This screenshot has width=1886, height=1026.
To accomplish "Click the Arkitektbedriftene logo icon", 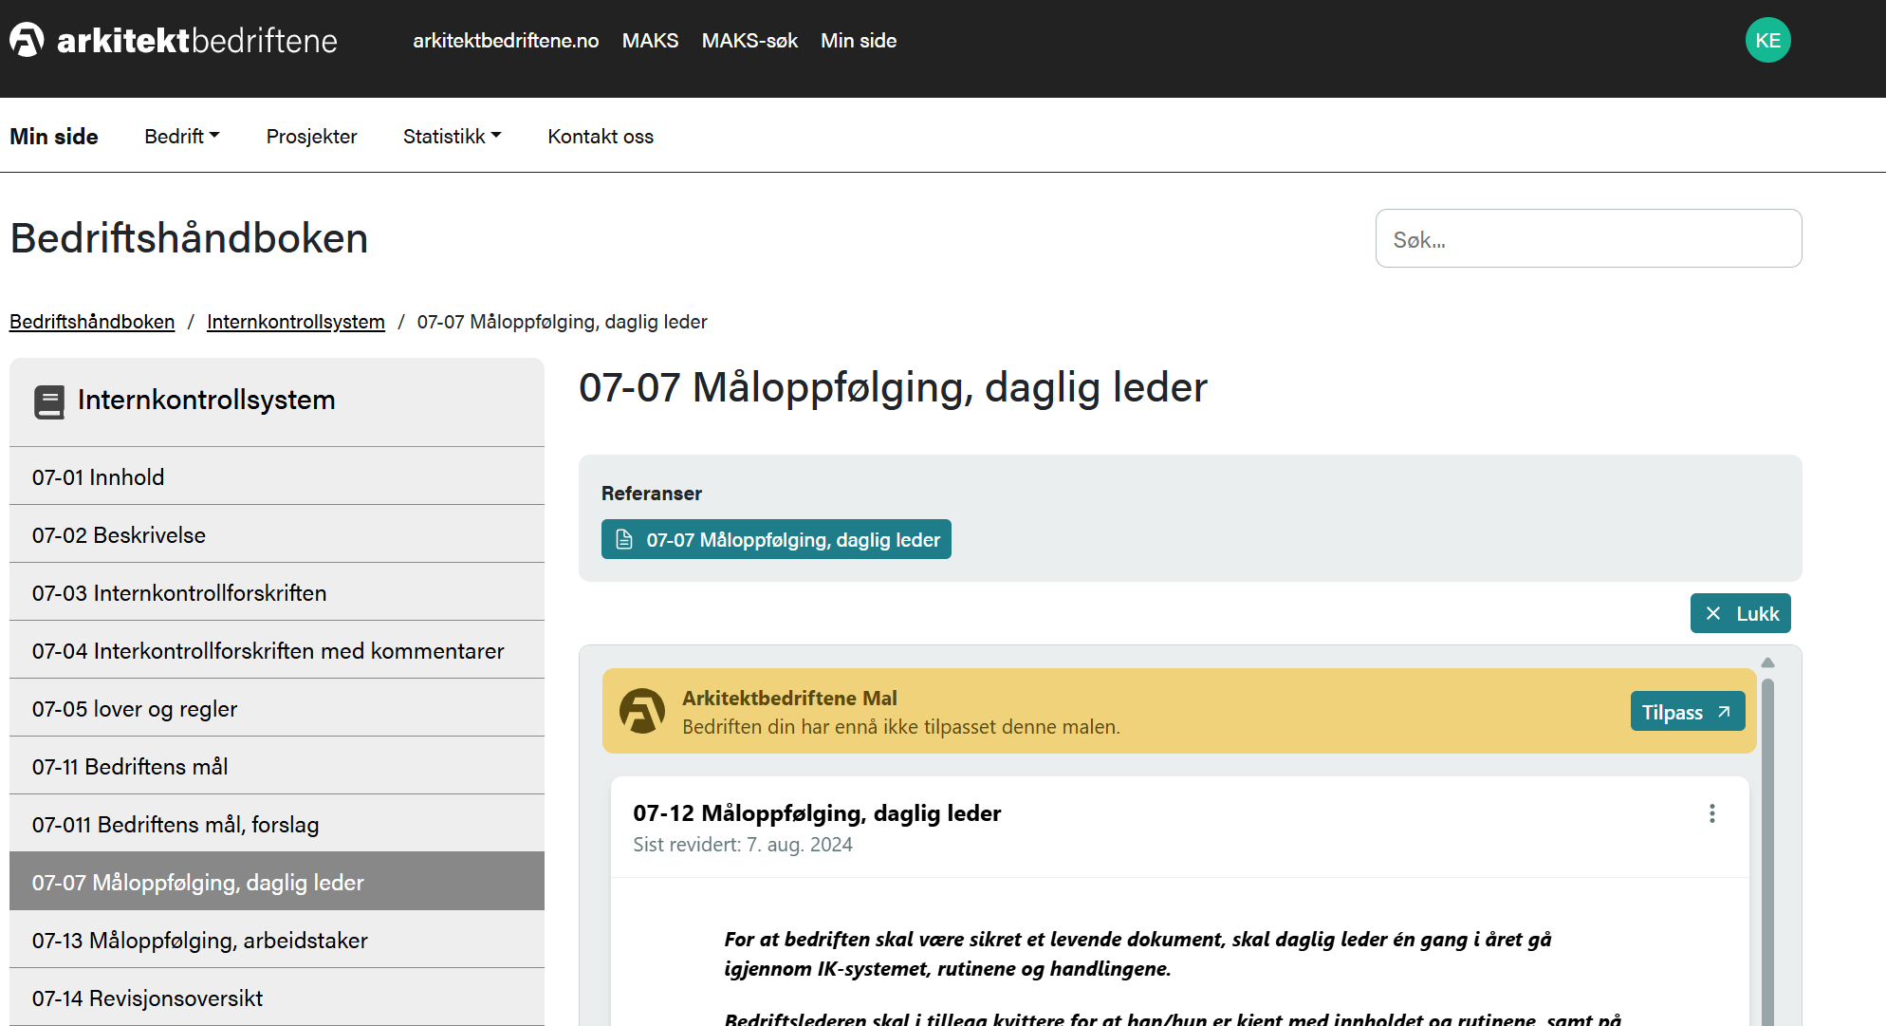I will (x=27, y=40).
